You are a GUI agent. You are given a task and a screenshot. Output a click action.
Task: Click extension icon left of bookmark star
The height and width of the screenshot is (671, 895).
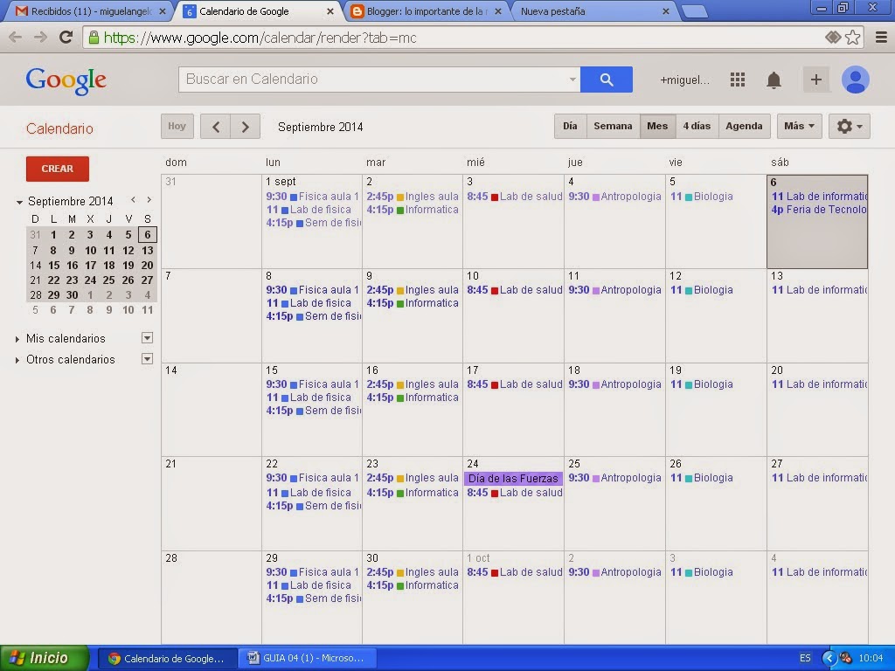(x=833, y=38)
